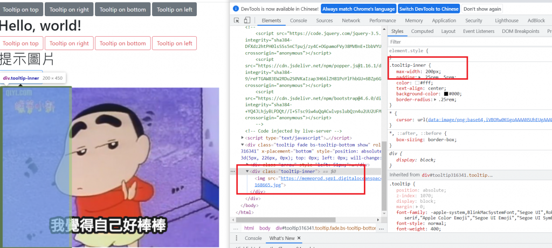Select the Computed sidebar tab
The image size is (552, 248).
point(422,31)
